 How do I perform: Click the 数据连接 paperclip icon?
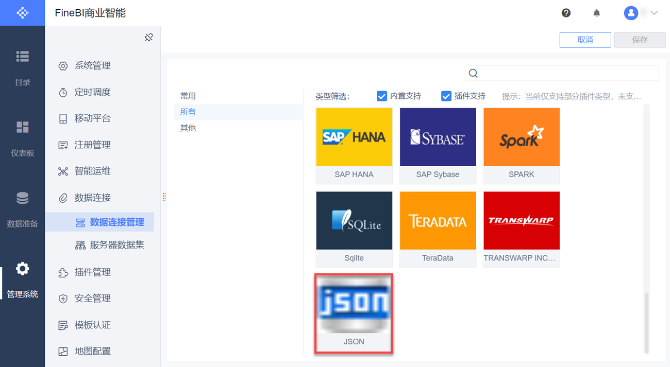(63, 198)
